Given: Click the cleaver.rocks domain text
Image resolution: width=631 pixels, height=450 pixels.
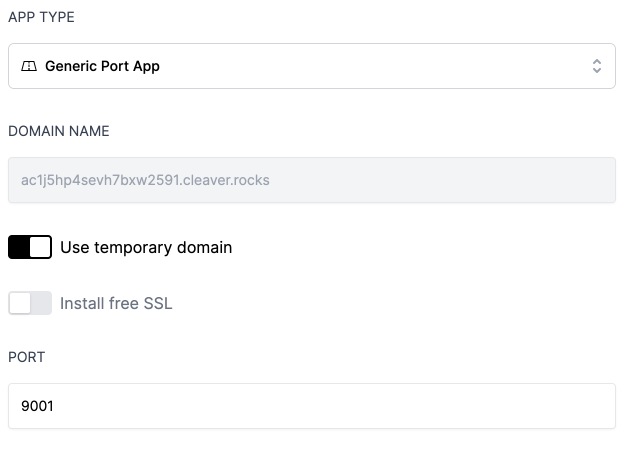Looking at the screenshot, I should [x=226, y=180].
